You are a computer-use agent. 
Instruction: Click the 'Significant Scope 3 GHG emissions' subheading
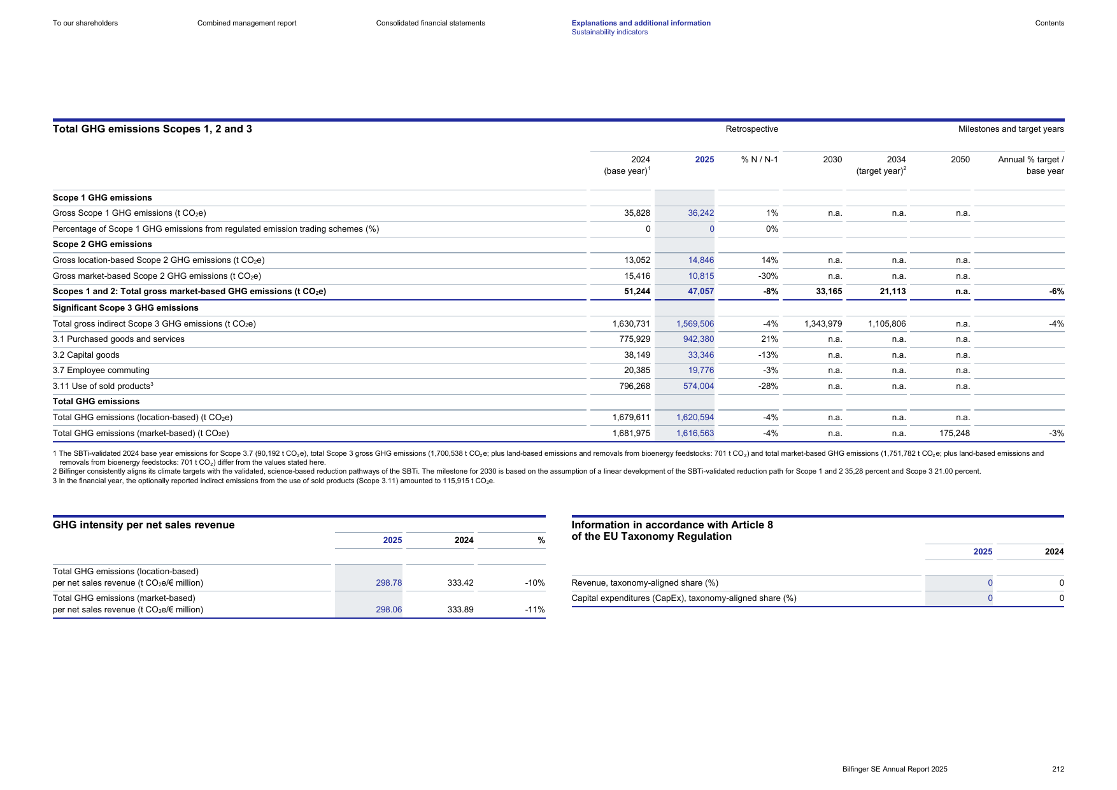click(125, 308)
